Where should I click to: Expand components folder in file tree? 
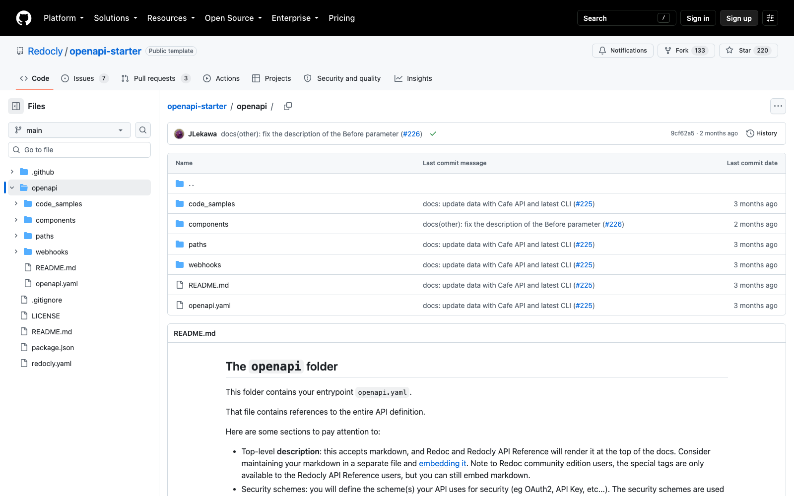click(16, 220)
